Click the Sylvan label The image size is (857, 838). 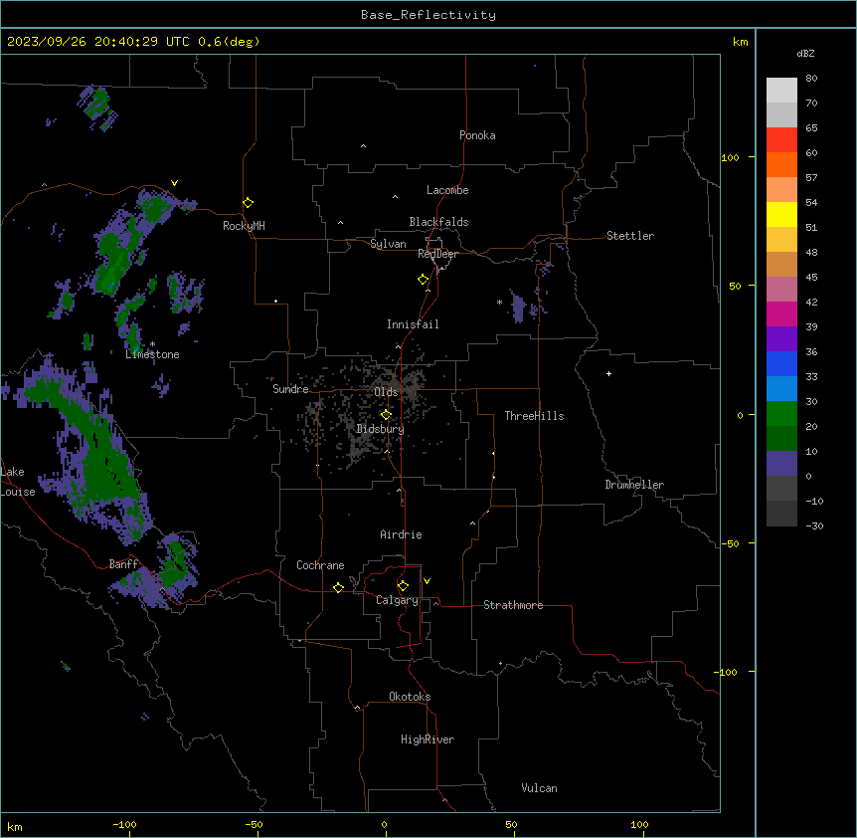click(x=388, y=244)
